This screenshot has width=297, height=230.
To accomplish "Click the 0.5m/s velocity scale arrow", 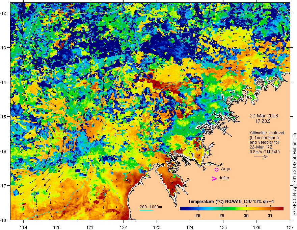I will [x=261, y=157].
